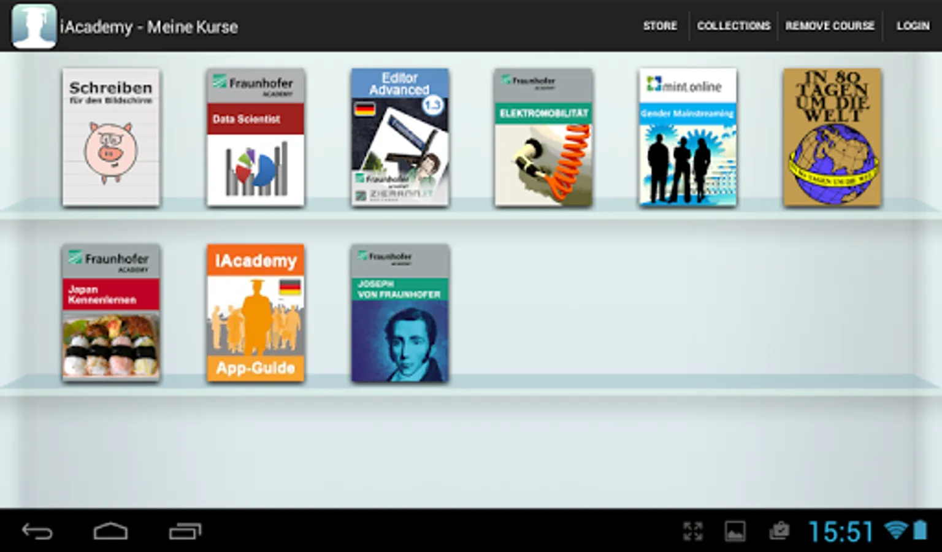Open the Fraunhofer Data Scientist course
Viewport: 942px width, 552px height.
255,137
